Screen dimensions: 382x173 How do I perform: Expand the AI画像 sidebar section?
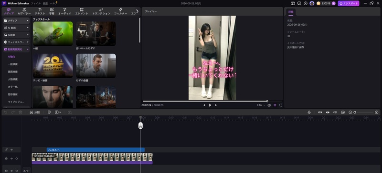point(16,35)
